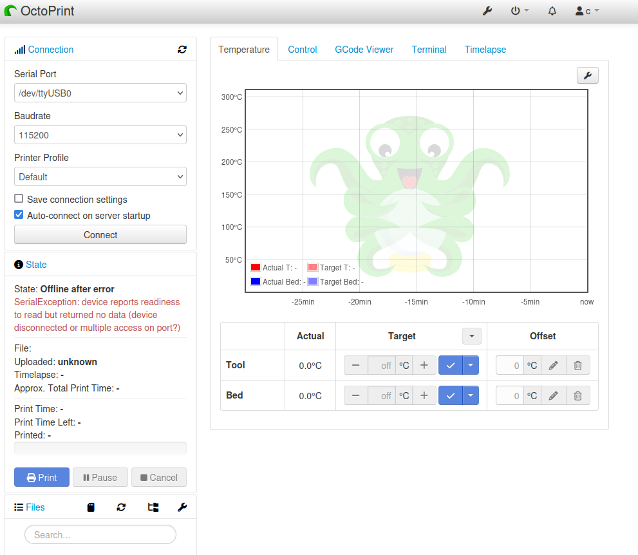Screen dimensions: 638x555
Task: Open OctoPrint settings wrench in navbar
Action: [x=487, y=11]
